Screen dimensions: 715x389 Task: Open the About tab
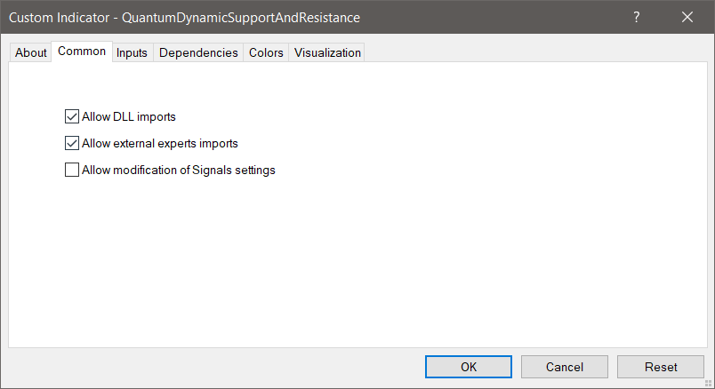pyautogui.click(x=31, y=52)
